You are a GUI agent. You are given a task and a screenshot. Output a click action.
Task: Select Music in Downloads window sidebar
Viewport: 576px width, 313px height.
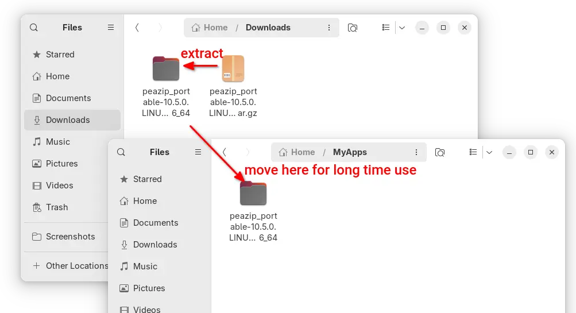(66, 142)
